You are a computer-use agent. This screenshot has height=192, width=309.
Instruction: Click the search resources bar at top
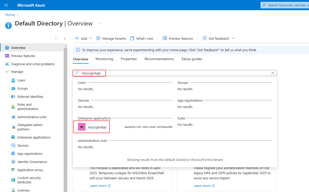(286, 5)
